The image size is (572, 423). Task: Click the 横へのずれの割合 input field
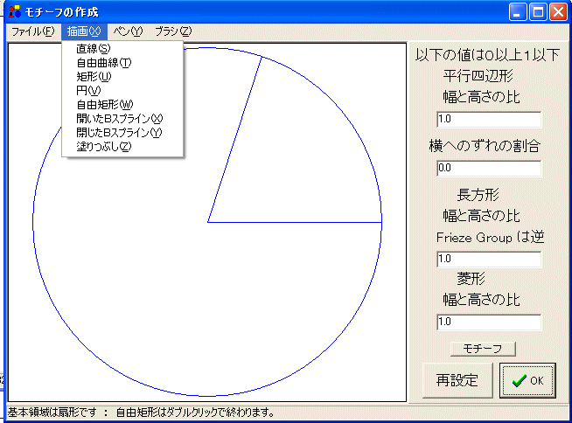pyautogui.click(x=489, y=168)
